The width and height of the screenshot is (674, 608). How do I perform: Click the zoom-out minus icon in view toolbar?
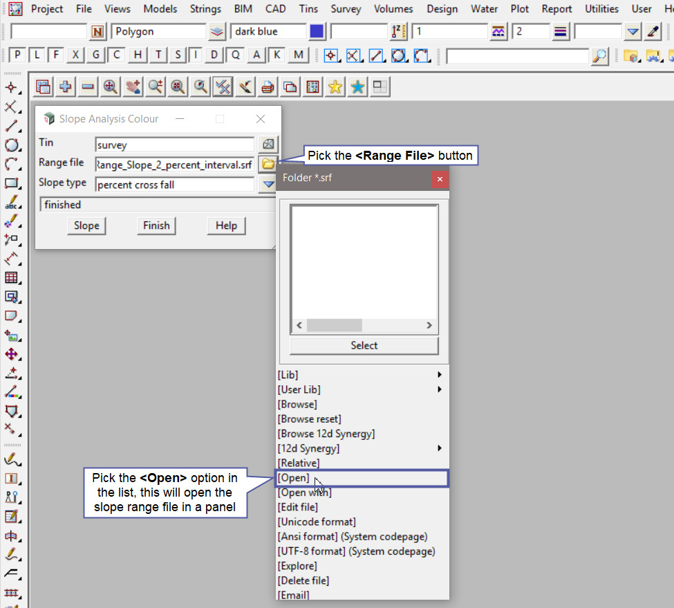(x=88, y=86)
